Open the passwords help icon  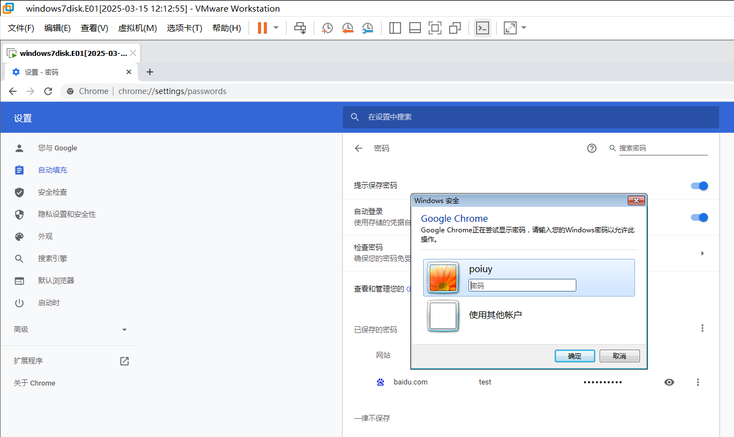tap(592, 148)
